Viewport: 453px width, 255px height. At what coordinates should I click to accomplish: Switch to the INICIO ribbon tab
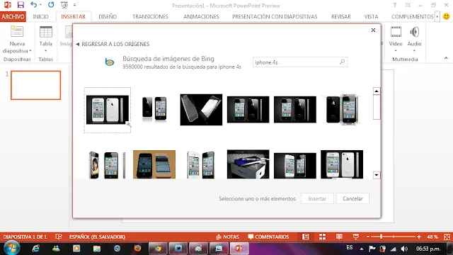point(41,16)
